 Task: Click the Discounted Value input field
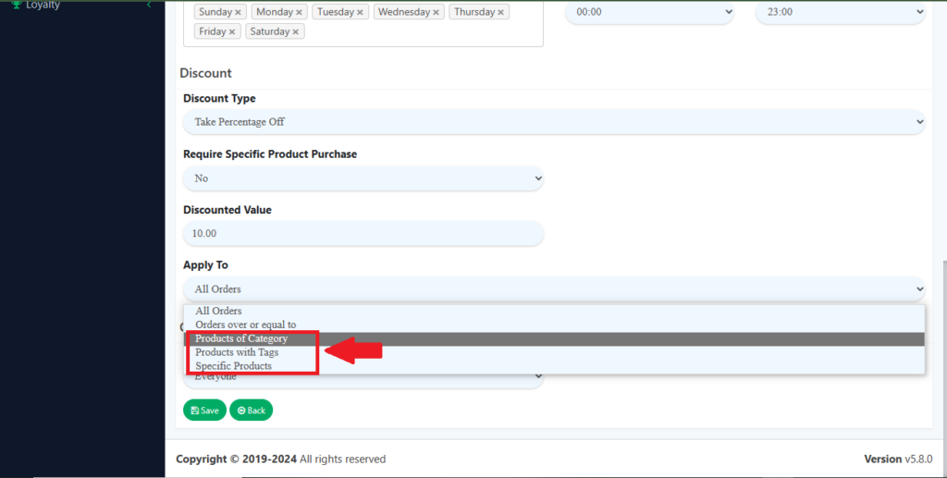click(363, 234)
